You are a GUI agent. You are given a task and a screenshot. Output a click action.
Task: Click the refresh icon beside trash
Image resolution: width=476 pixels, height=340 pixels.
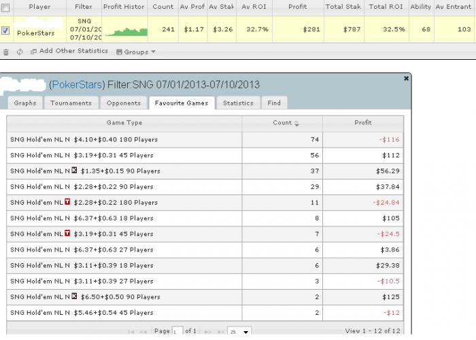(x=20, y=52)
